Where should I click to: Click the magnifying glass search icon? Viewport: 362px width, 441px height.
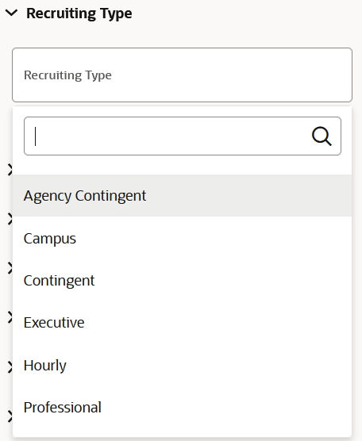click(322, 136)
